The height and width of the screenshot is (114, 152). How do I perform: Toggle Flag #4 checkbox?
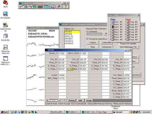tap(128, 30)
